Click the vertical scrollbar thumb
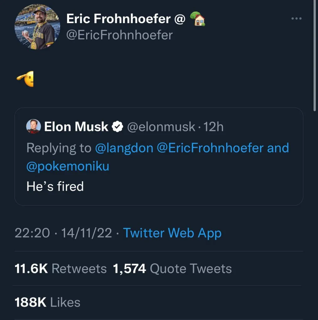 [x=315, y=56]
